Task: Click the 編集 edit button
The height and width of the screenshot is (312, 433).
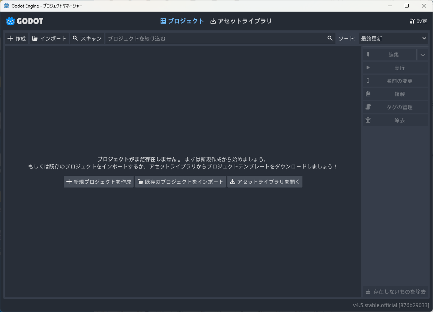Action: pos(389,55)
